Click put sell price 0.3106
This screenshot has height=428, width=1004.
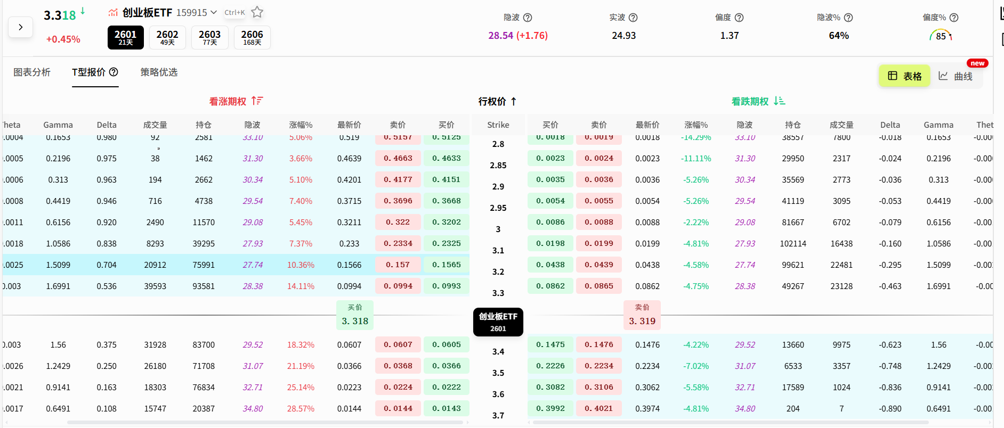599,387
